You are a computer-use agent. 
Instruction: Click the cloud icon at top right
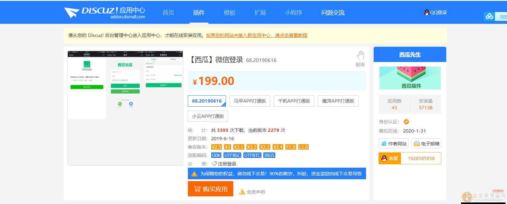click(x=490, y=16)
